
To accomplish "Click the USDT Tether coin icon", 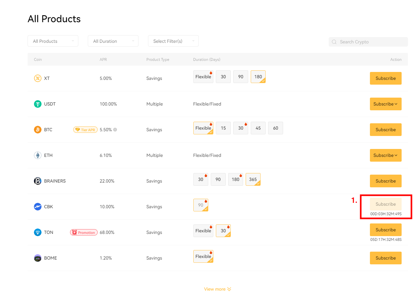I will [38, 104].
